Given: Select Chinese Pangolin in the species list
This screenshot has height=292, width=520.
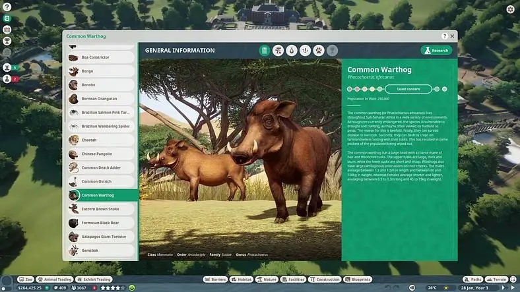Looking at the screenshot, I should click(x=101, y=154).
